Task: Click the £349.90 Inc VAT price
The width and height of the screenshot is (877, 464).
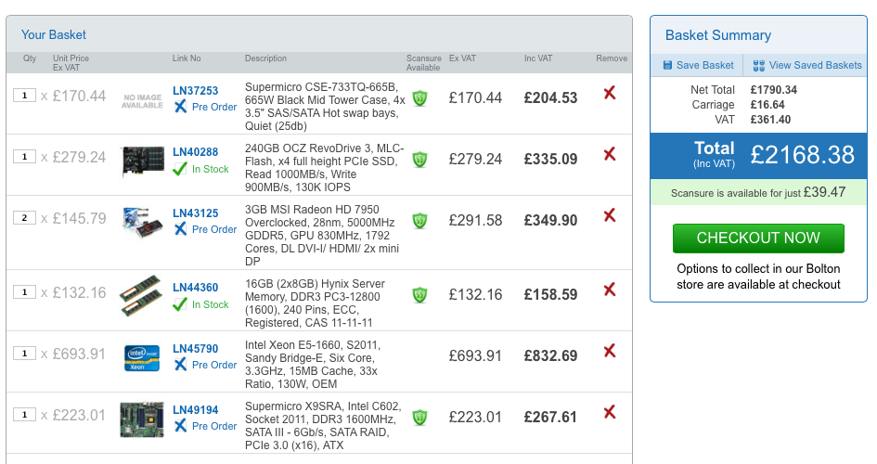Action: [550, 221]
